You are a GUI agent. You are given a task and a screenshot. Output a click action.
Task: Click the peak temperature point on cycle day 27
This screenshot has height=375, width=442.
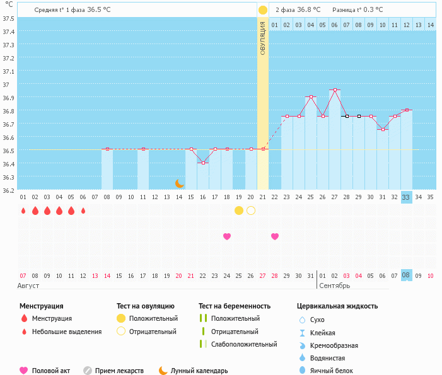335,89
